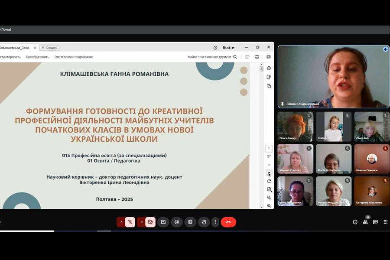Screen dimensions: 390x260
Task: Open the help question-mark icon
Action: click(x=215, y=48)
